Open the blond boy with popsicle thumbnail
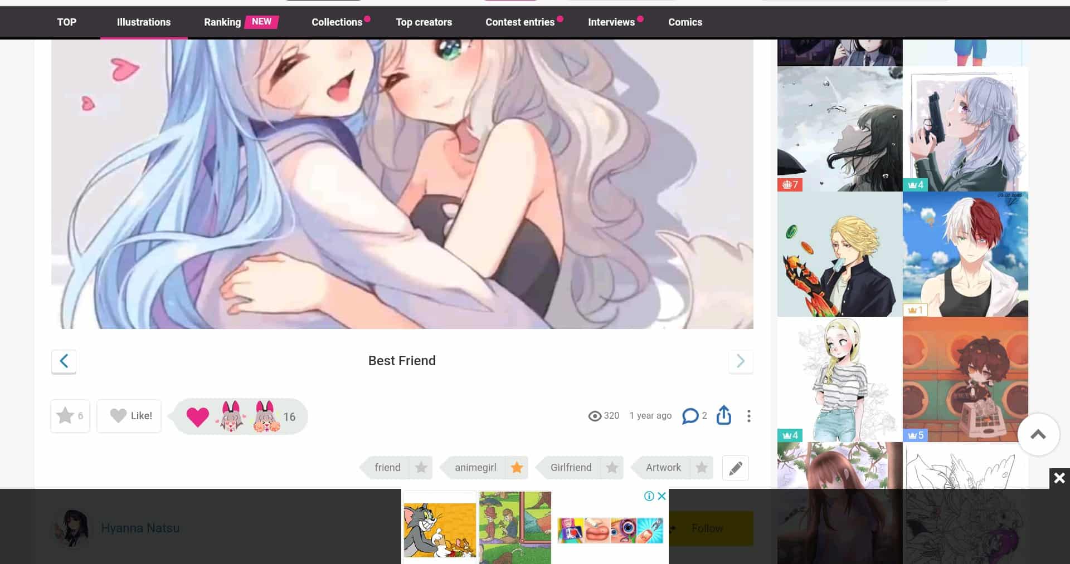The width and height of the screenshot is (1070, 564). point(840,254)
